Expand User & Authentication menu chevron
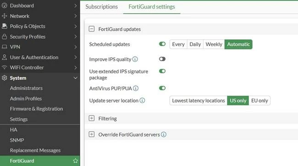 coord(76,57)
